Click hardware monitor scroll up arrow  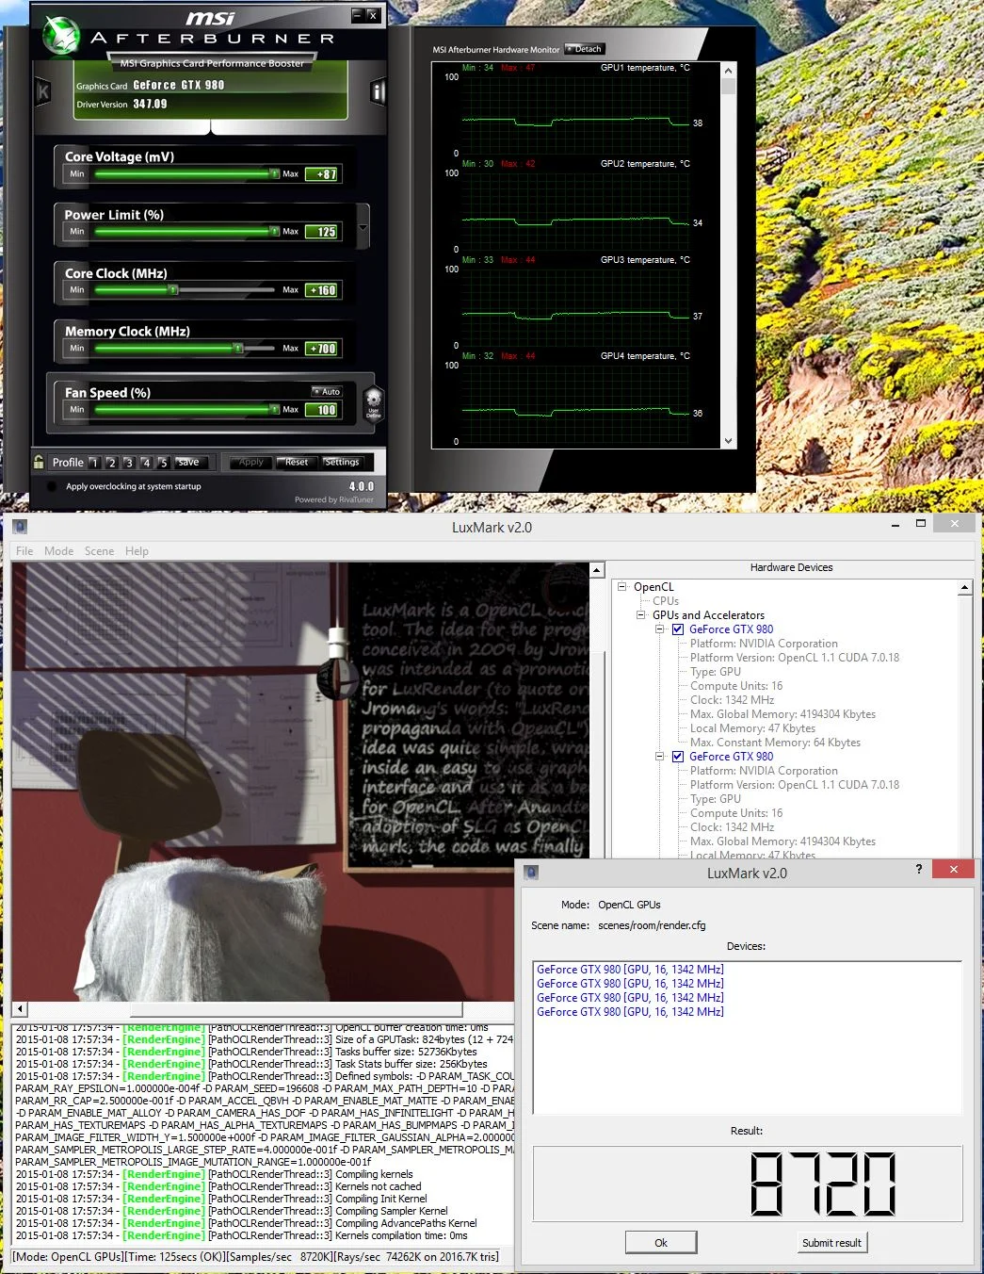coord(728,70)
